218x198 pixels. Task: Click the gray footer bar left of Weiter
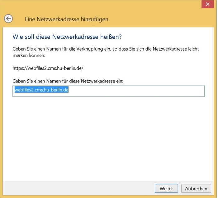point(78,188)
